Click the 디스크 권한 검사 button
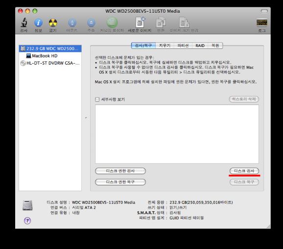Screen dimensions: 283x249 (x=120, y=171)
